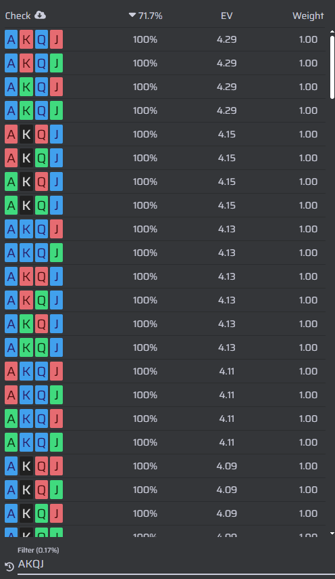This screenshot has width=335, height=579.
Task: Select the first row with EV 4.09
Action: tap(165, 466)
